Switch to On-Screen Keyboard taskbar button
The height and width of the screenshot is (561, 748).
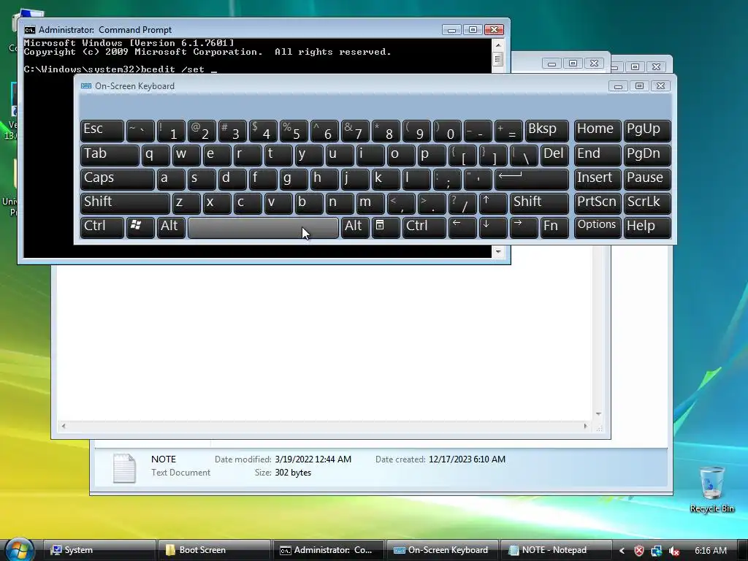click(442, 550)
